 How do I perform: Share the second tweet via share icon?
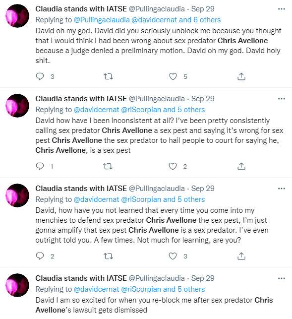[241, 166]
